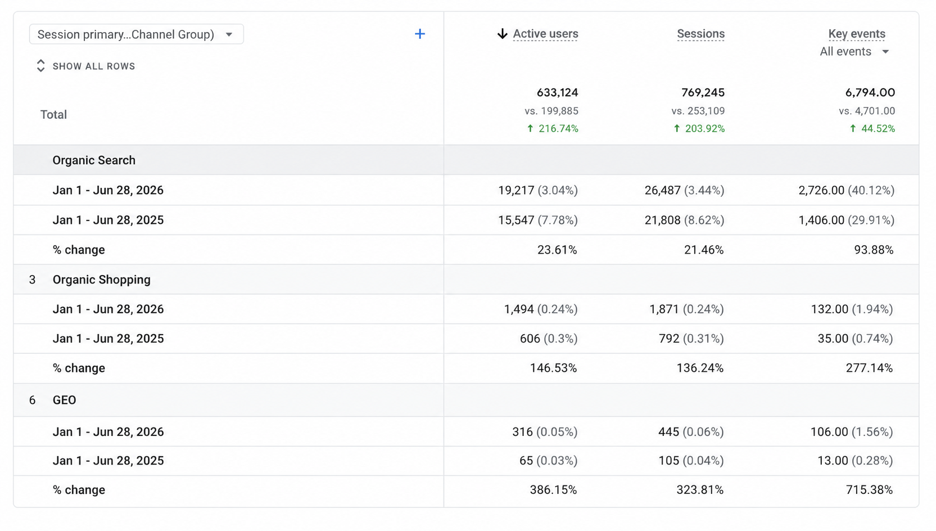Image resolution: width=936 pixels, height=531 pixels.
Task: Click the vs. 253,109 comparison value
Action: point(698,111)
